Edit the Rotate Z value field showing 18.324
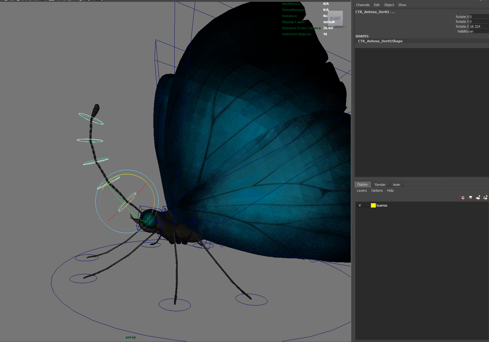 (478, 26)
